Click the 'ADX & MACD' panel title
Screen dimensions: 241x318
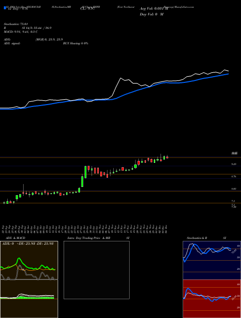[15, 238]
